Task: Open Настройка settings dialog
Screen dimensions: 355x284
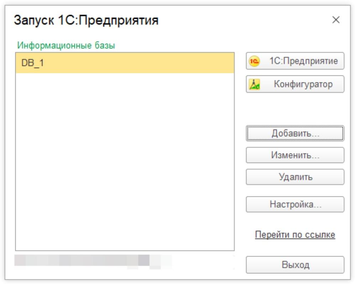Action: 295,204
